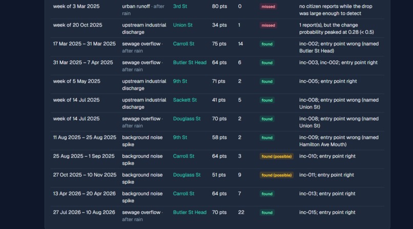Select the 'urban runoff · after rain' cell
This screenshot has width=413, height=229.
coord(143,10)
